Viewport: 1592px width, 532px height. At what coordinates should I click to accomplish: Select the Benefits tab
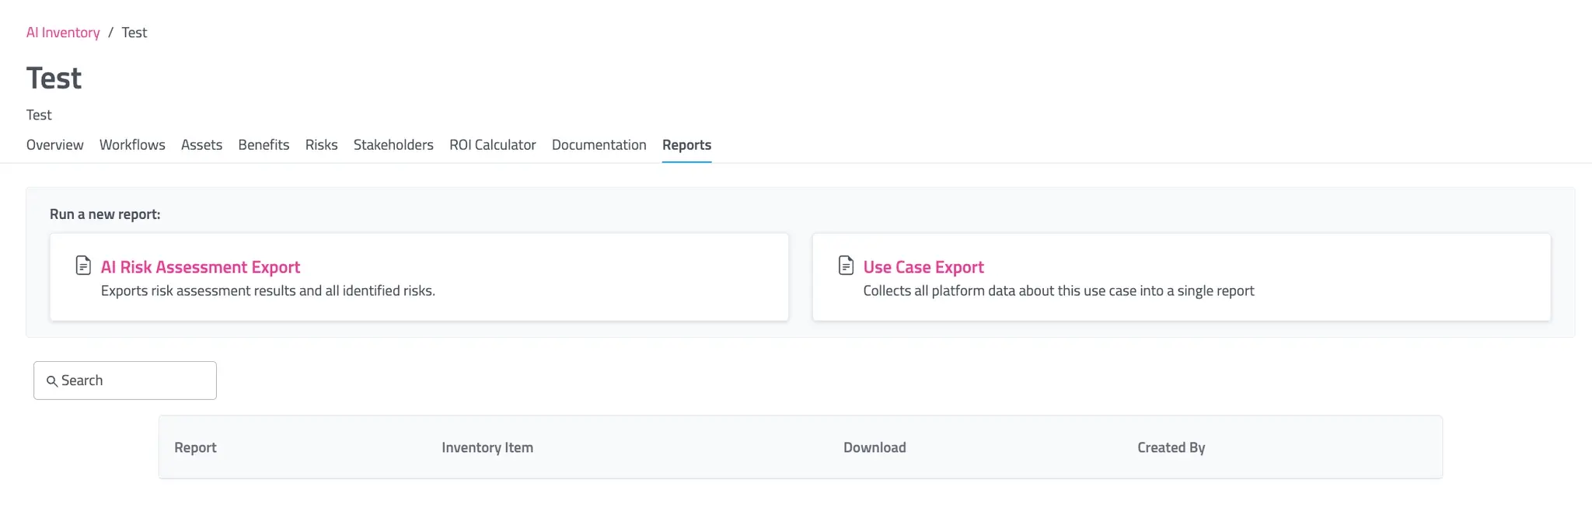coord(264,145)
